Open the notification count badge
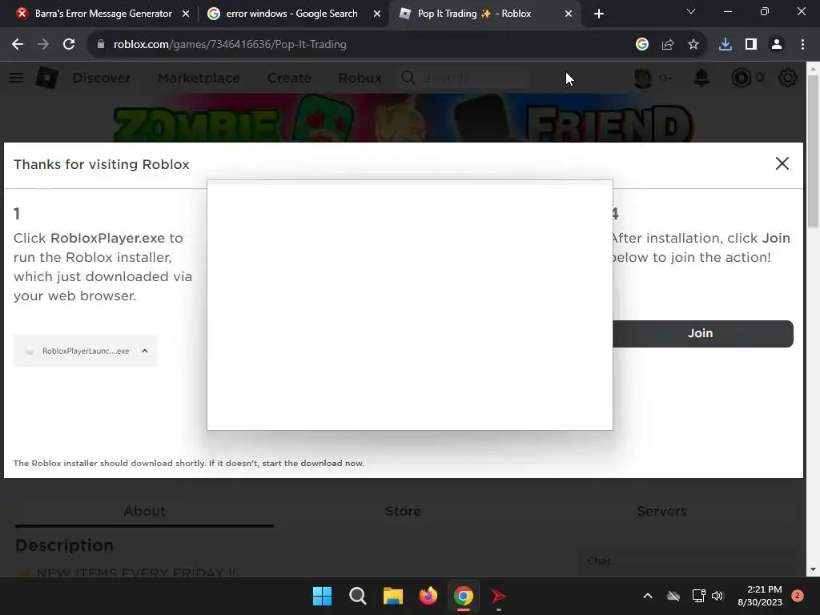Screen dimensions: 820x615 pos(798,596)
